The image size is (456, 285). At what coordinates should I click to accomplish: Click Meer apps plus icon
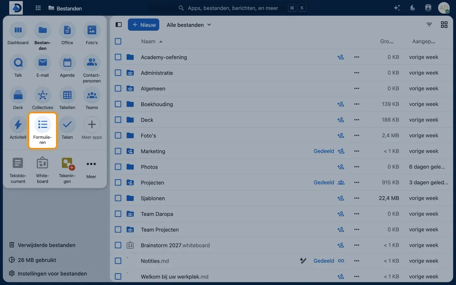pyautogui.click(x=92, y=125)
